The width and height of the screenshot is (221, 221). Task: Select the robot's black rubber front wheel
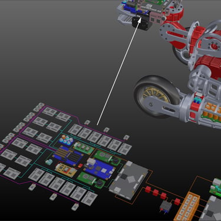coord(156,96)
